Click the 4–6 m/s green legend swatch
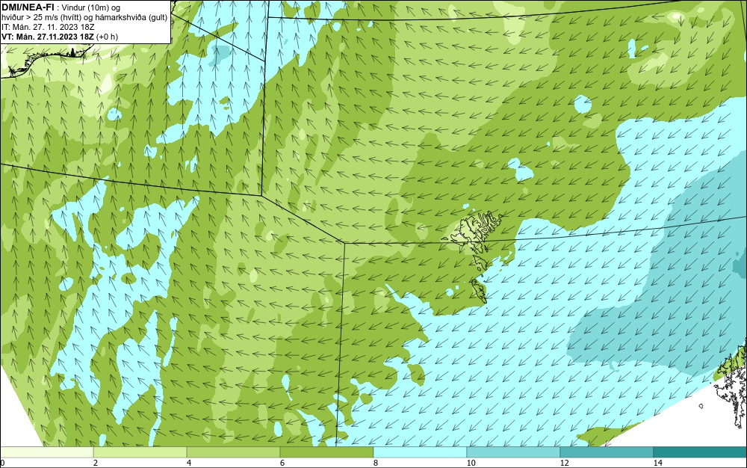This screenshot has height=468, width=747. click(233, 452)
